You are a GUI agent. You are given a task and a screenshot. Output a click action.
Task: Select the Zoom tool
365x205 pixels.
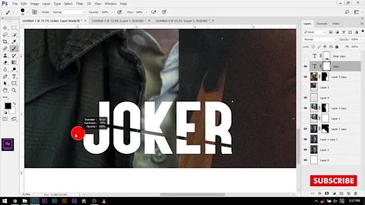click(14, 90)
